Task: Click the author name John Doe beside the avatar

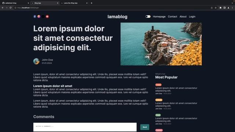Action: click(47, 60)
